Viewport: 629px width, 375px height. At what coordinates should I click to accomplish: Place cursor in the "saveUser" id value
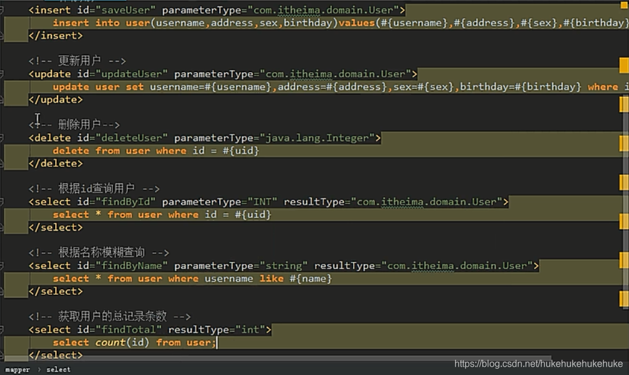pyautogui.click(x=125, y=10)
